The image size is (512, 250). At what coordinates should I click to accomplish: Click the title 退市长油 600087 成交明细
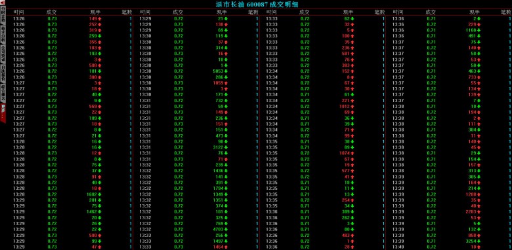click(x=257, y=4)
